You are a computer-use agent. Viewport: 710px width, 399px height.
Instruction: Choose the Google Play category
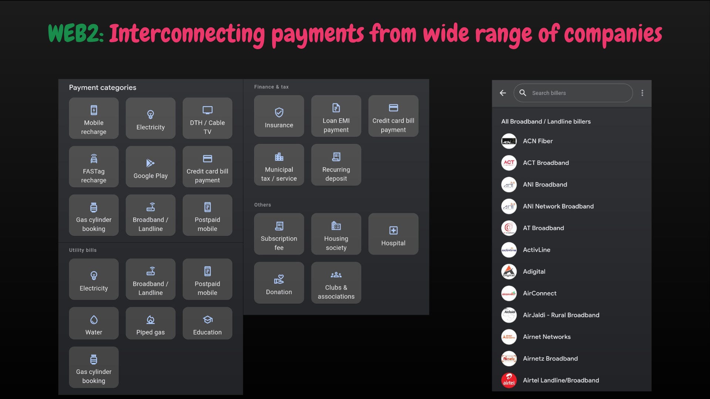[151, 167]
